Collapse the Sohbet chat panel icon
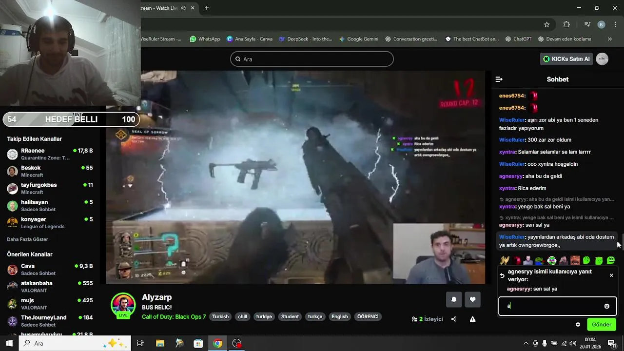Viewport: 624px width, 351px height. (499, 79)
